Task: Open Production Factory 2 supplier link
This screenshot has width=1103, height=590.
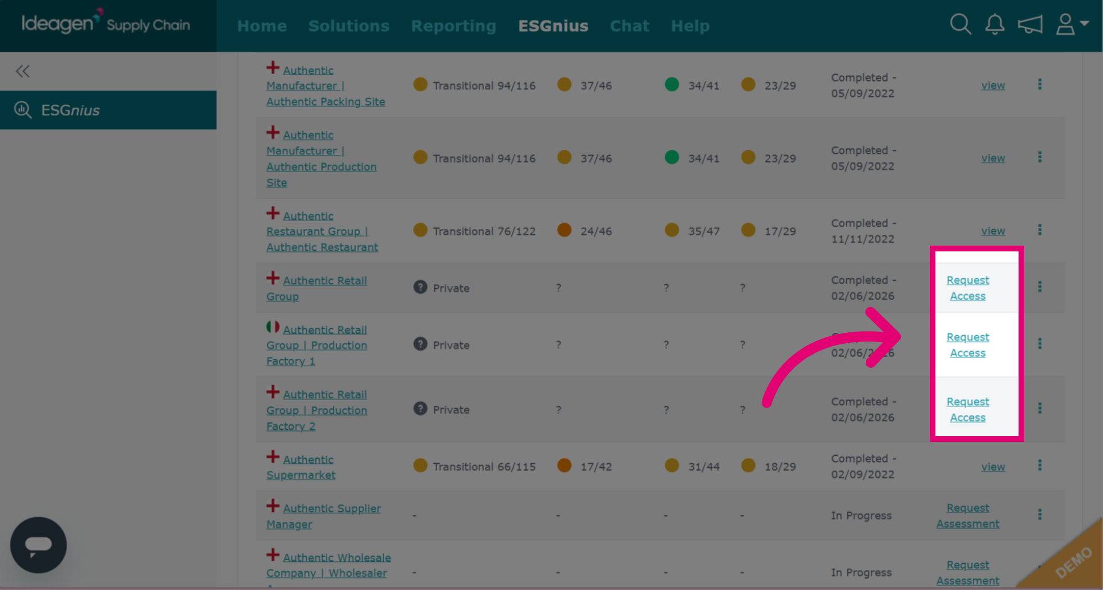Action: pyautogui.click(x=317, y=410)
